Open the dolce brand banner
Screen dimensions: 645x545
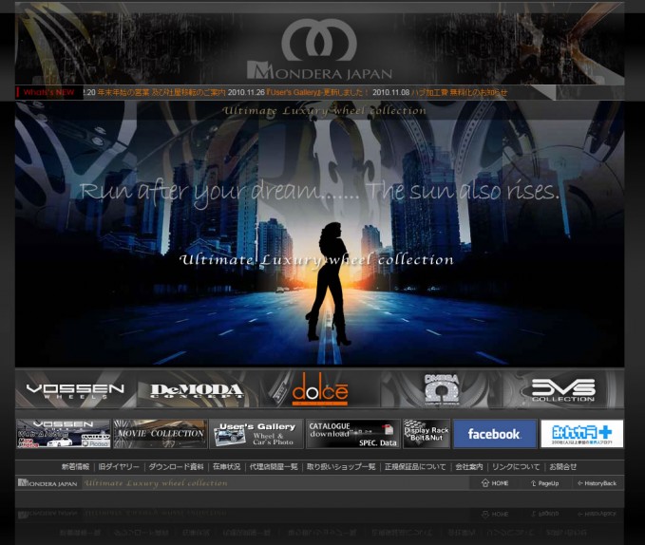click(x=319, y=389)
